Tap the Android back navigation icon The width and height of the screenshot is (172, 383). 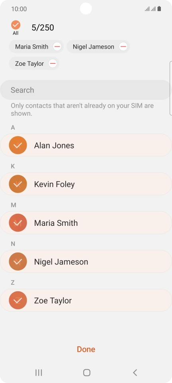pyautogui.click(x=135, y=373)
